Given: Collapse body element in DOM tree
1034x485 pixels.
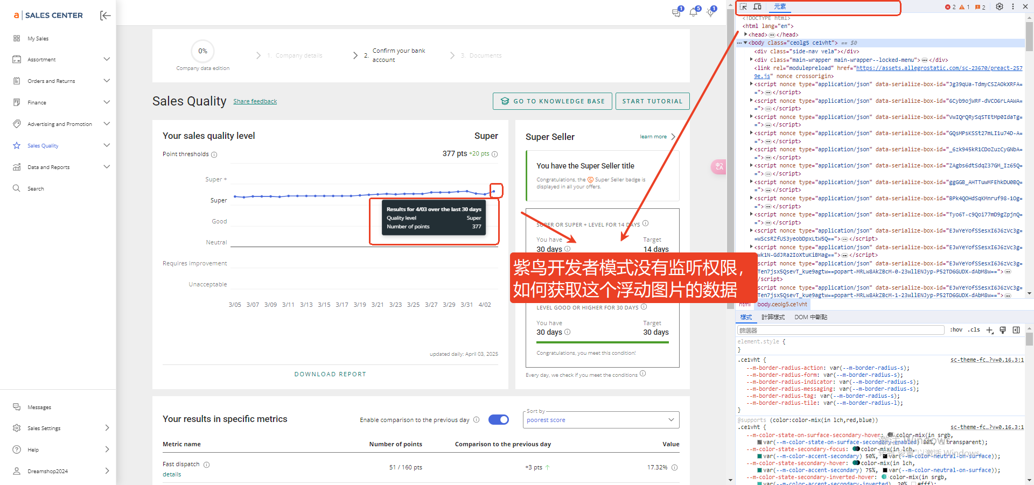Looking at the screenshot, I should [x=745, y=43].
